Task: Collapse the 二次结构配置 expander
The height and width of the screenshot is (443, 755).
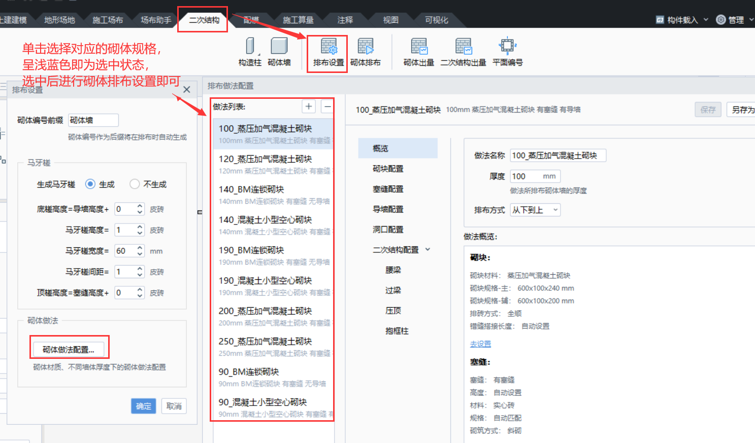Action: click(x=428, y=249)
